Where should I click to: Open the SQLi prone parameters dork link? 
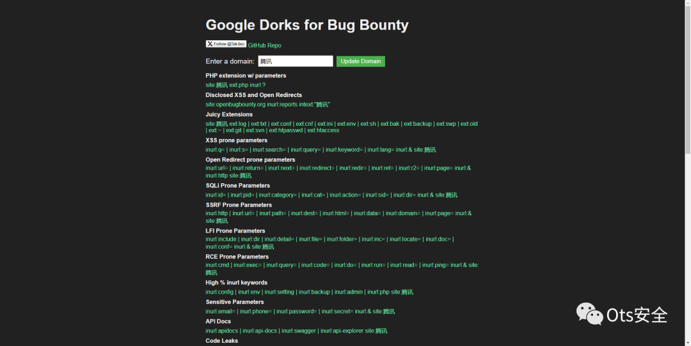tap(331, 195)
